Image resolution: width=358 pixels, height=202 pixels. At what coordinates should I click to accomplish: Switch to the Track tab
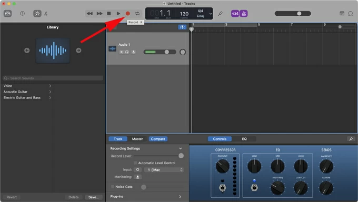coord(118,139)
